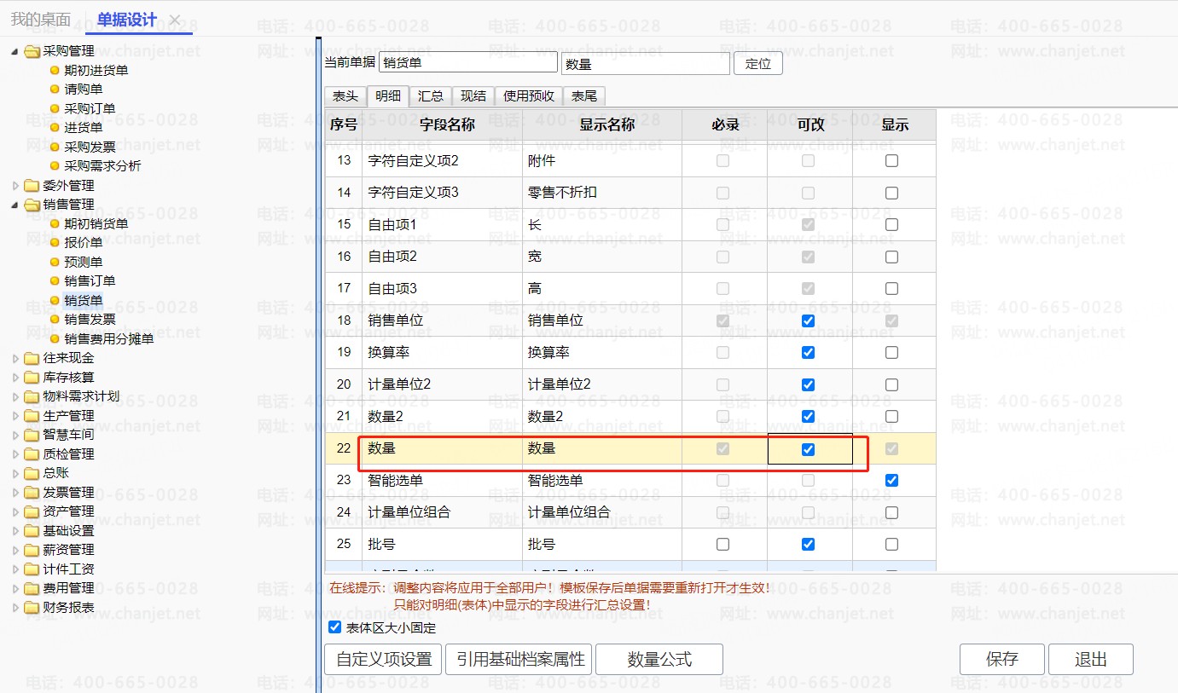Click the folder icon beside 费用管理
This screenshot has height=693, width=1178.
[x=32, y=588]
